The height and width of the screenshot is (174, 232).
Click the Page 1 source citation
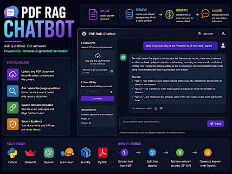tap(178, 83)
